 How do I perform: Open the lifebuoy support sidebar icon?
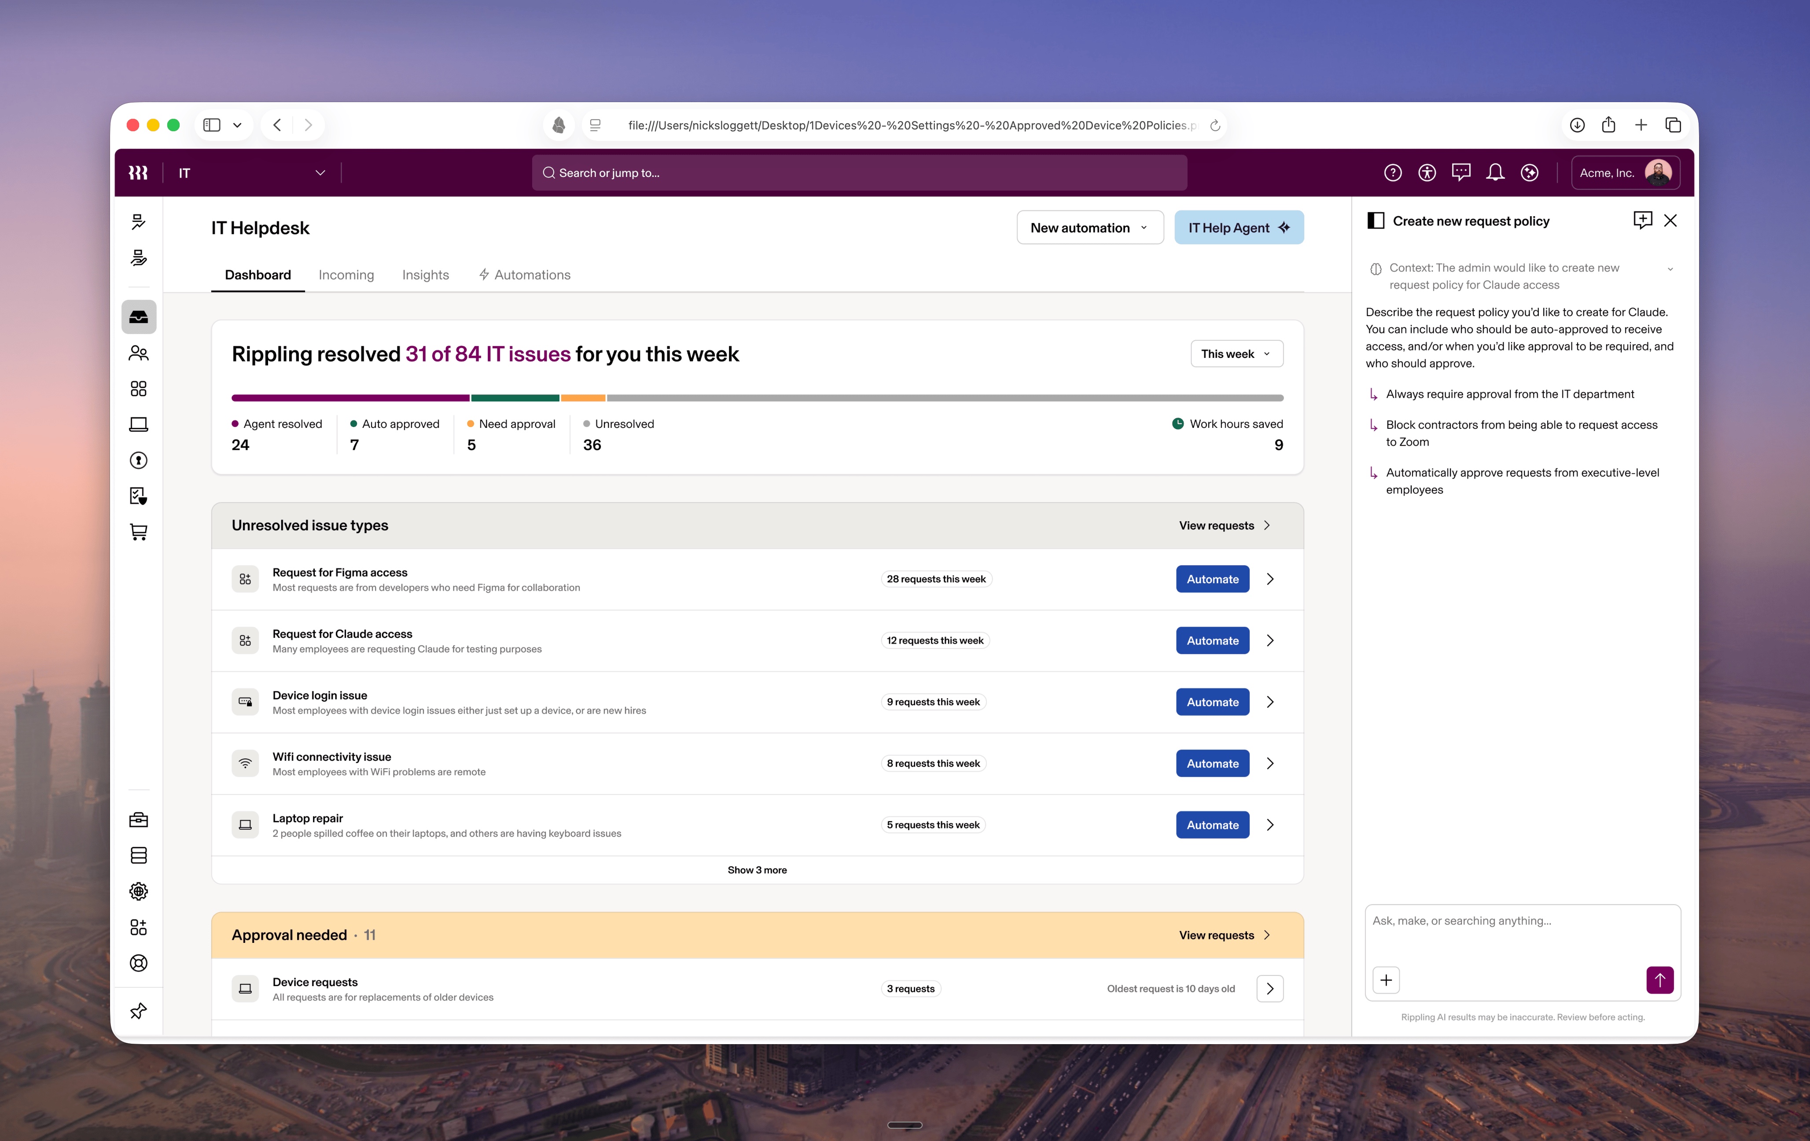138,963
